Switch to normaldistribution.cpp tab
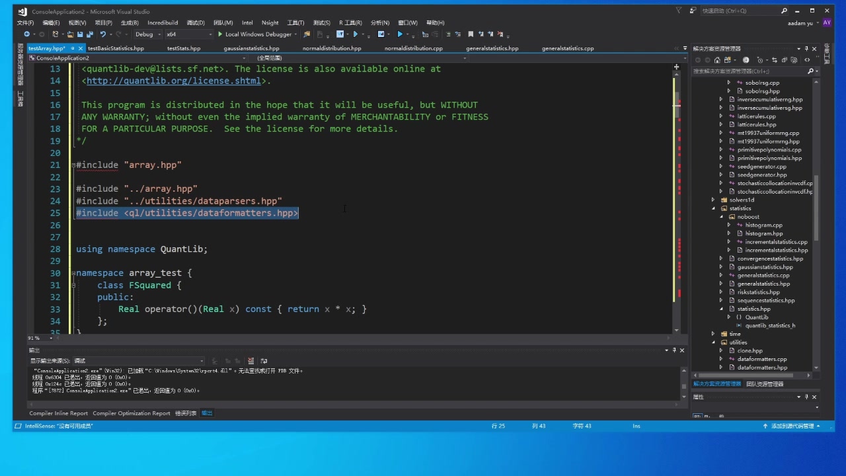 pos(414,48)
